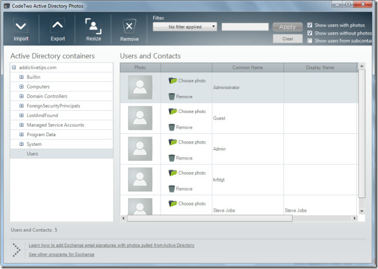378x269 pixels.
Task: Expand the LostAndFound container
Action: 22,116
